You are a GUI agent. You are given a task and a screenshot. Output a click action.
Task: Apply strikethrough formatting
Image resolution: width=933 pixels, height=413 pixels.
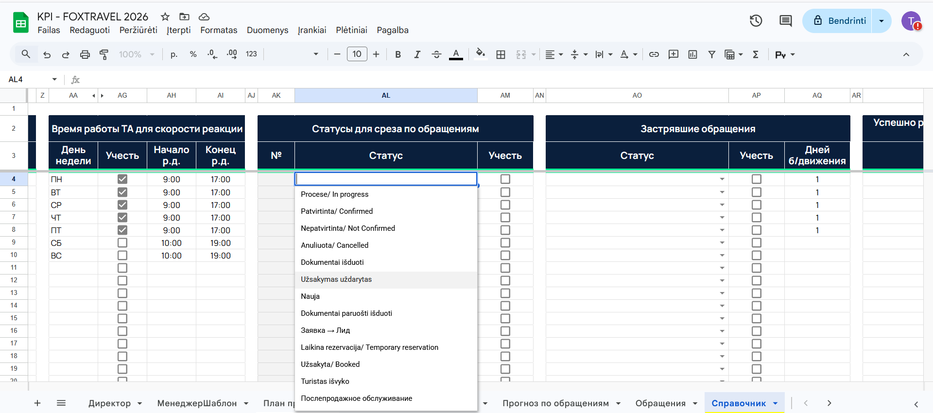(x=436, y=54)
